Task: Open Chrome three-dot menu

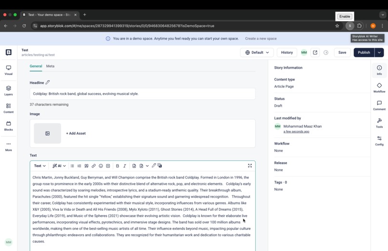Action: (x=382, y=25)
